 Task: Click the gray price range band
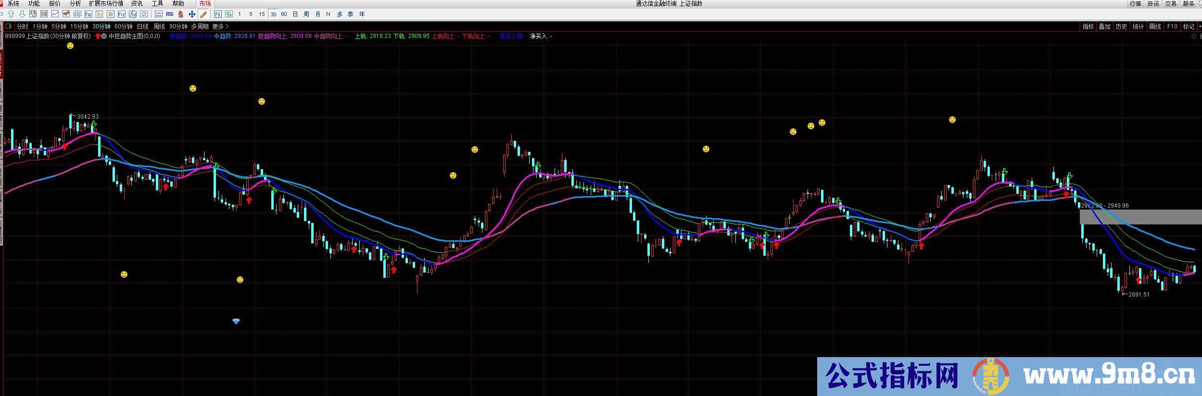coord(1140,217)
